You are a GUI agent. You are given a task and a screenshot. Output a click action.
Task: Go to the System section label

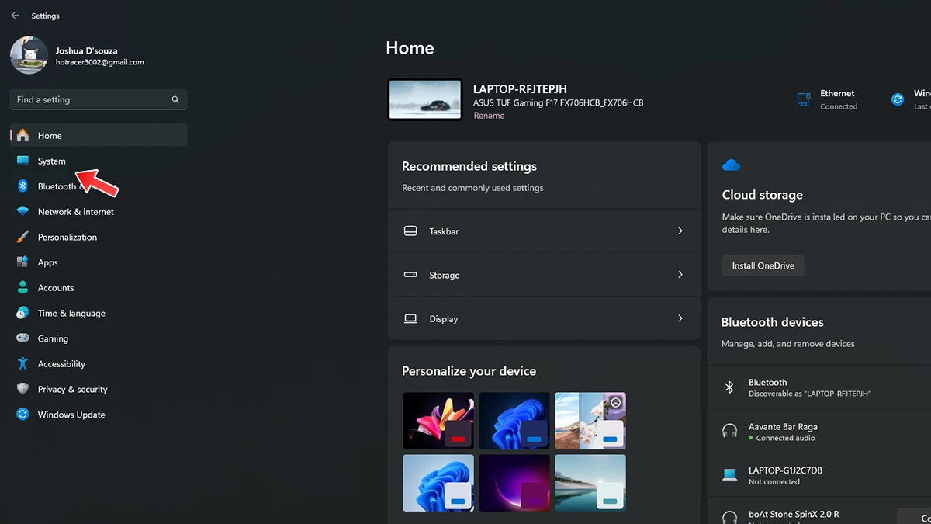(x=52, y=161)
